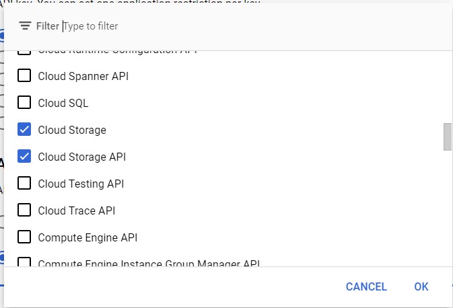
Task: Click the 'Compute Engine API' label text
Action: tap(88, 237)
